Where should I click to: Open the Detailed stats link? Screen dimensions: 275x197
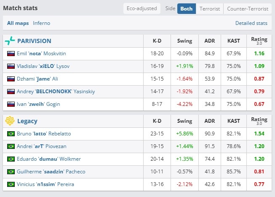tap(251, 23)
